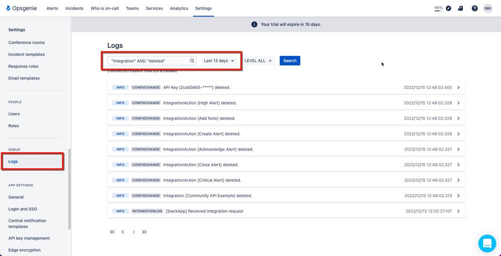Open the Services tab
This screenshot has width=501, height=256.
[x=154, y=8]
